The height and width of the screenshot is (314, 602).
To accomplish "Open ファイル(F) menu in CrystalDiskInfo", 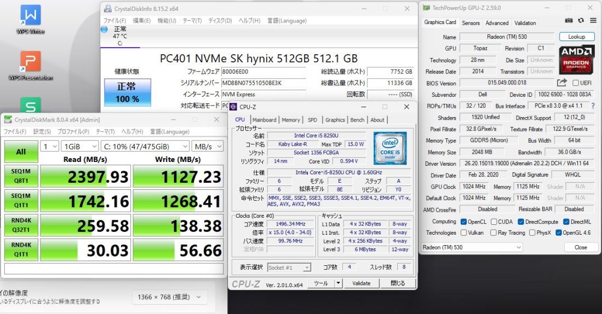I will (x=114, y=21).
